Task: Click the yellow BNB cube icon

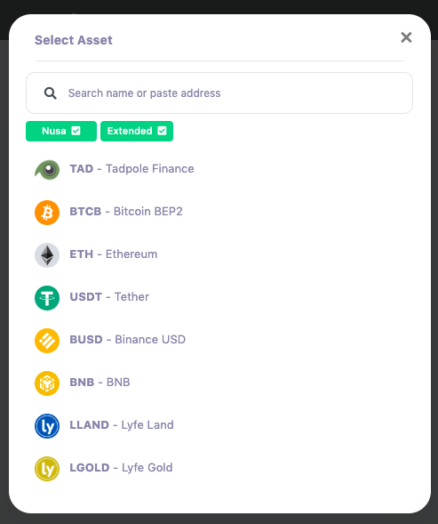Action: click(47, 383)
